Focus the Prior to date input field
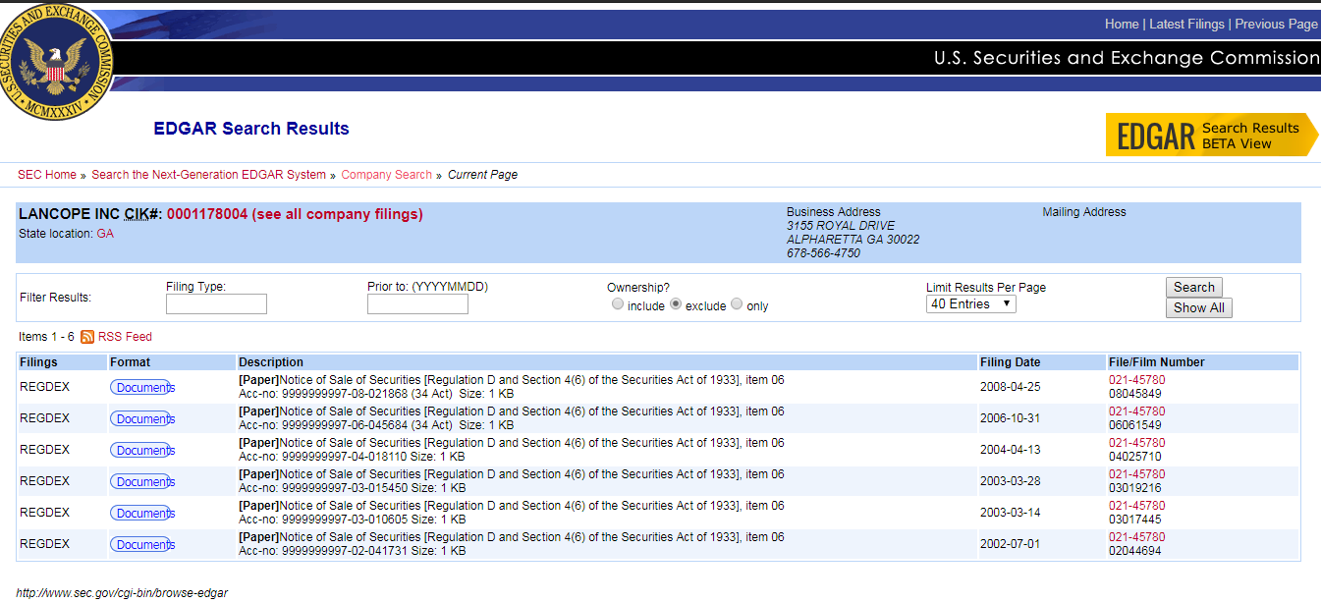The width and height of the screenshot is (1321, 603). pos(417,304)
